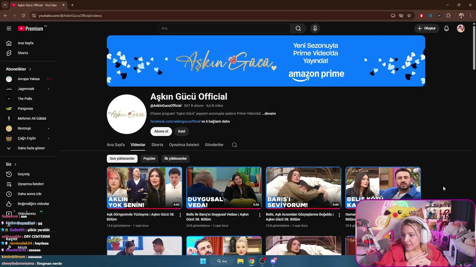Click the site info icon in address bar

point(34,16)
